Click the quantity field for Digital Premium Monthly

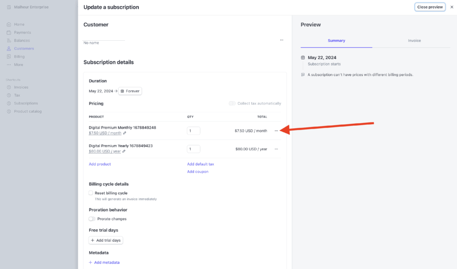193,131
